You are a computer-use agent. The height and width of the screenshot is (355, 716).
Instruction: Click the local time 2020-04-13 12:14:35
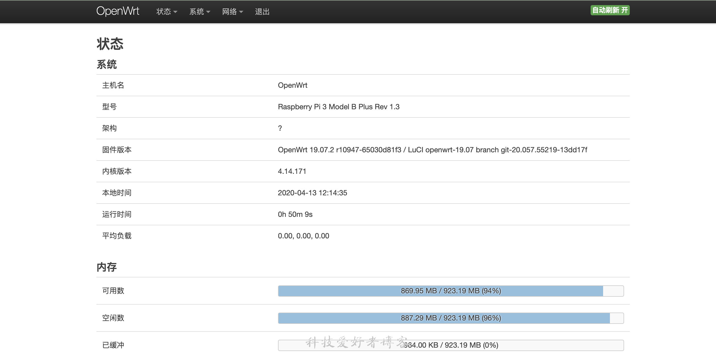point(312,193)
